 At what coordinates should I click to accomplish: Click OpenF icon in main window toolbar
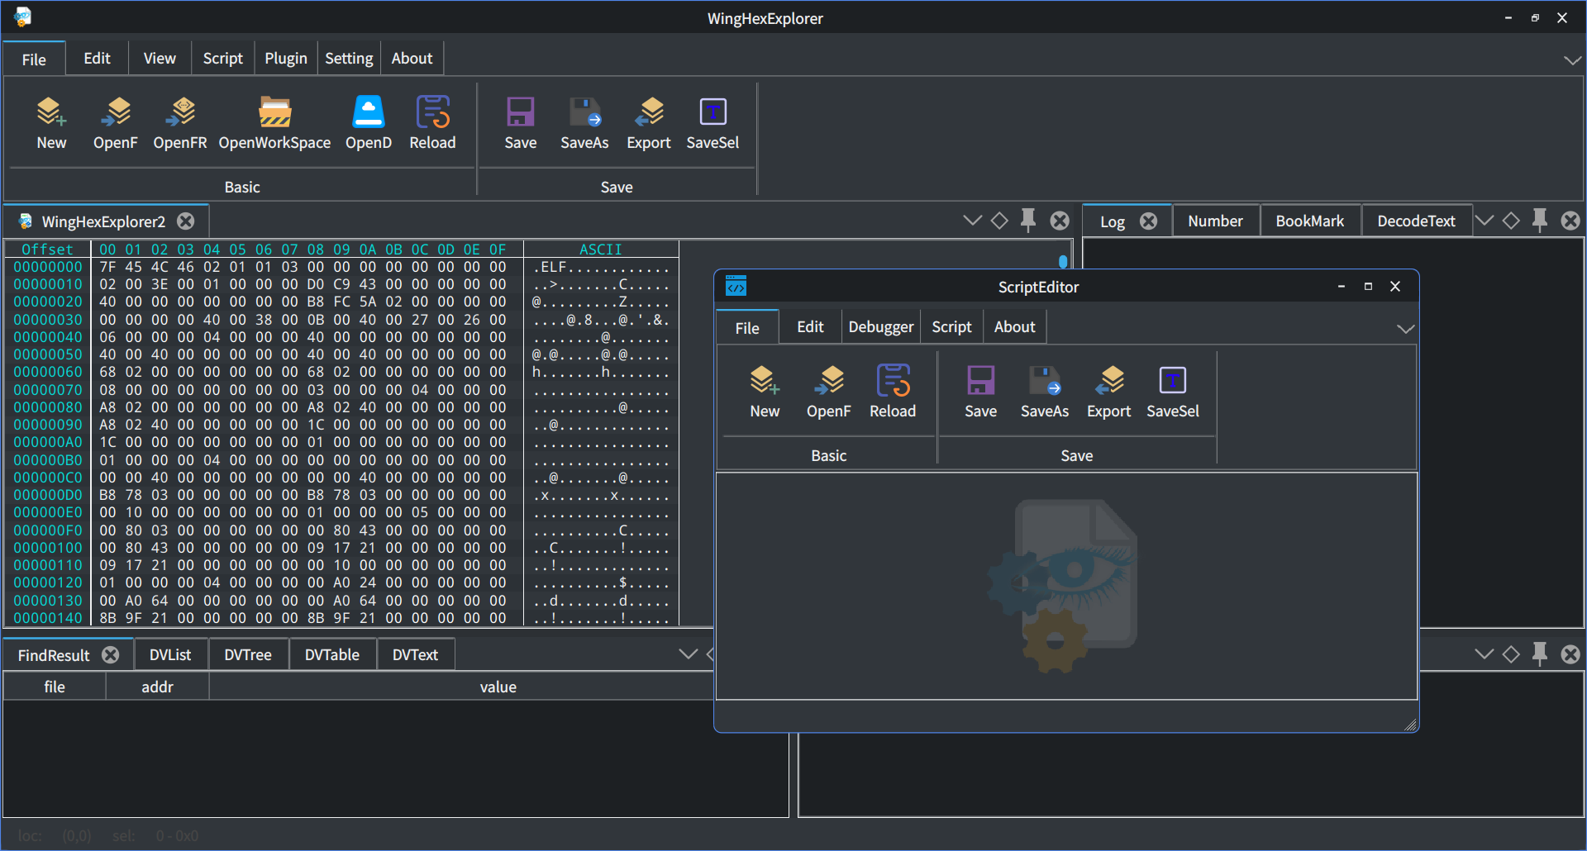pos(116,112)
